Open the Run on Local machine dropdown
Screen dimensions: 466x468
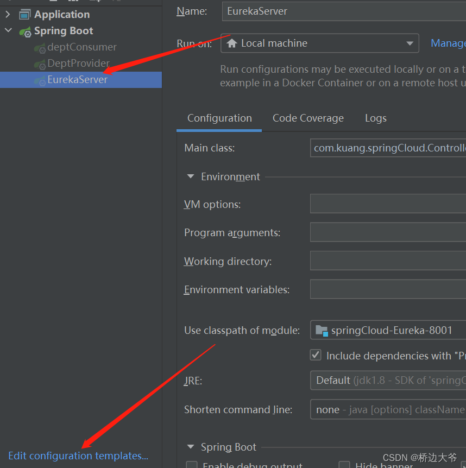(x=320, y=43)
